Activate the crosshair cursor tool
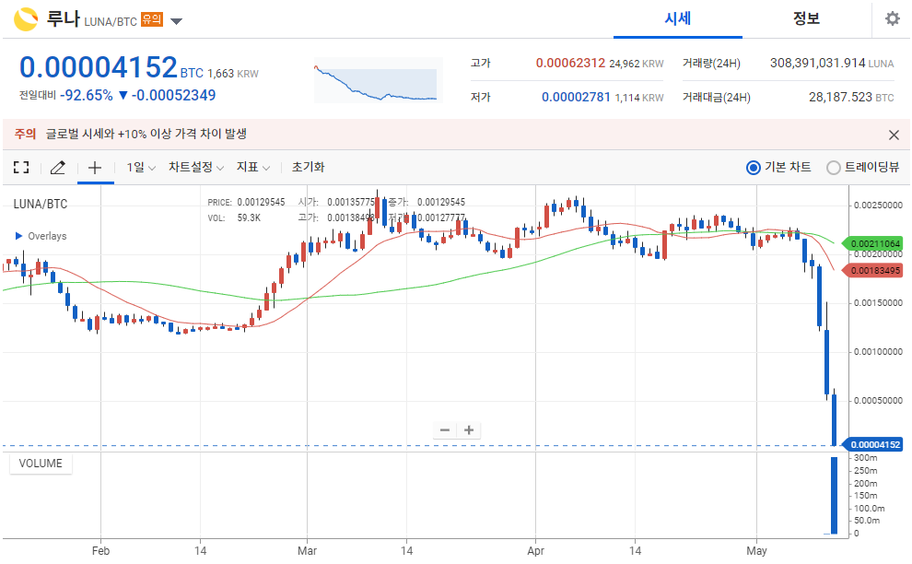The width and height of the screenshot is (912, 564). 95,168
